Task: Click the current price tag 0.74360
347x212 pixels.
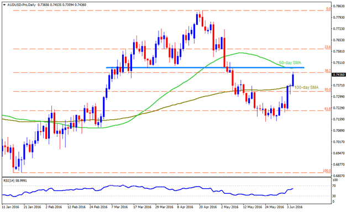Action: 339,75
